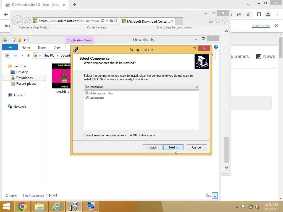This screenshot has width=283, height=212.
Task: Open the quick access toolbar customize dropdown
Action: pyautogui.click(x=25, y=40)
